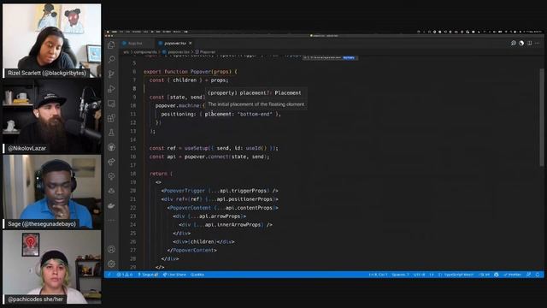Click the feedback icon in status bar
Viewport: 547px width, 308px height.
[x=529, y=275]
